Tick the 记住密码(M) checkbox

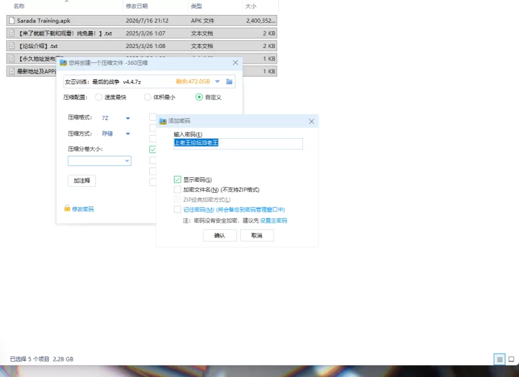tap(177, 210)
